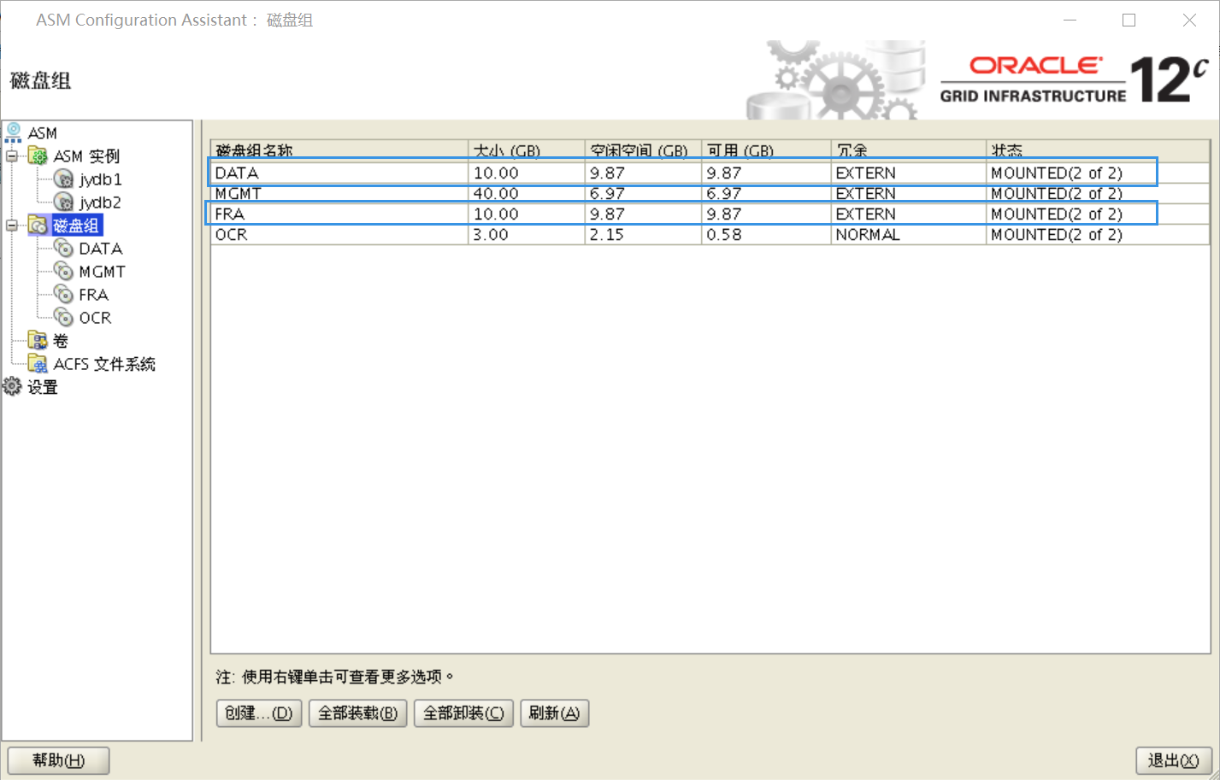The height and width of the screenshot is (780, 1220).
Task: Open ACFS 文件系统 tree entry
Action: coord(104,364)
